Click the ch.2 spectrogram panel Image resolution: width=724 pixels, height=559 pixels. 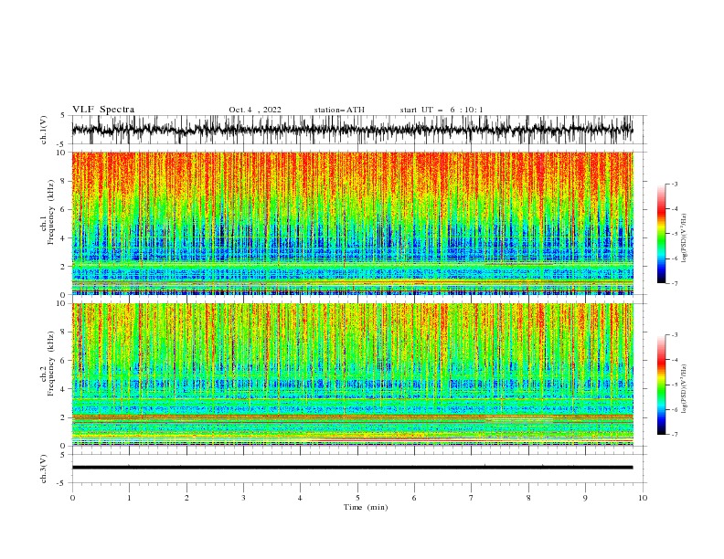(352, 374)
